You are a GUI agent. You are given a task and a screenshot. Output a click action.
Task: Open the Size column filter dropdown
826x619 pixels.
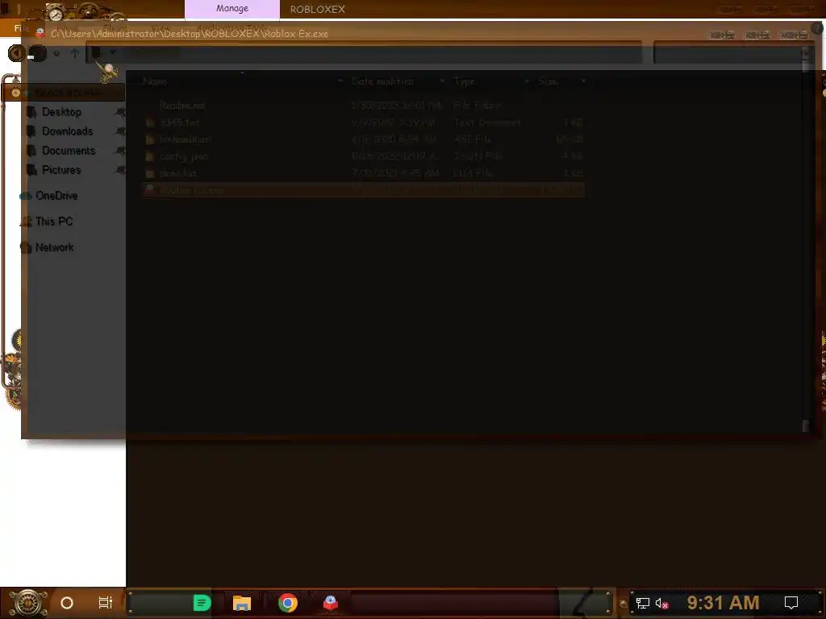click(x=583, y=81)
